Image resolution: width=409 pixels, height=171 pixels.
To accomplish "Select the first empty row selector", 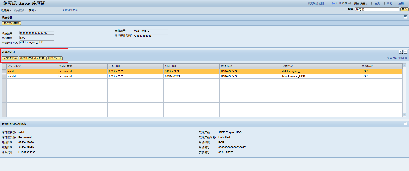I will 4,81.
